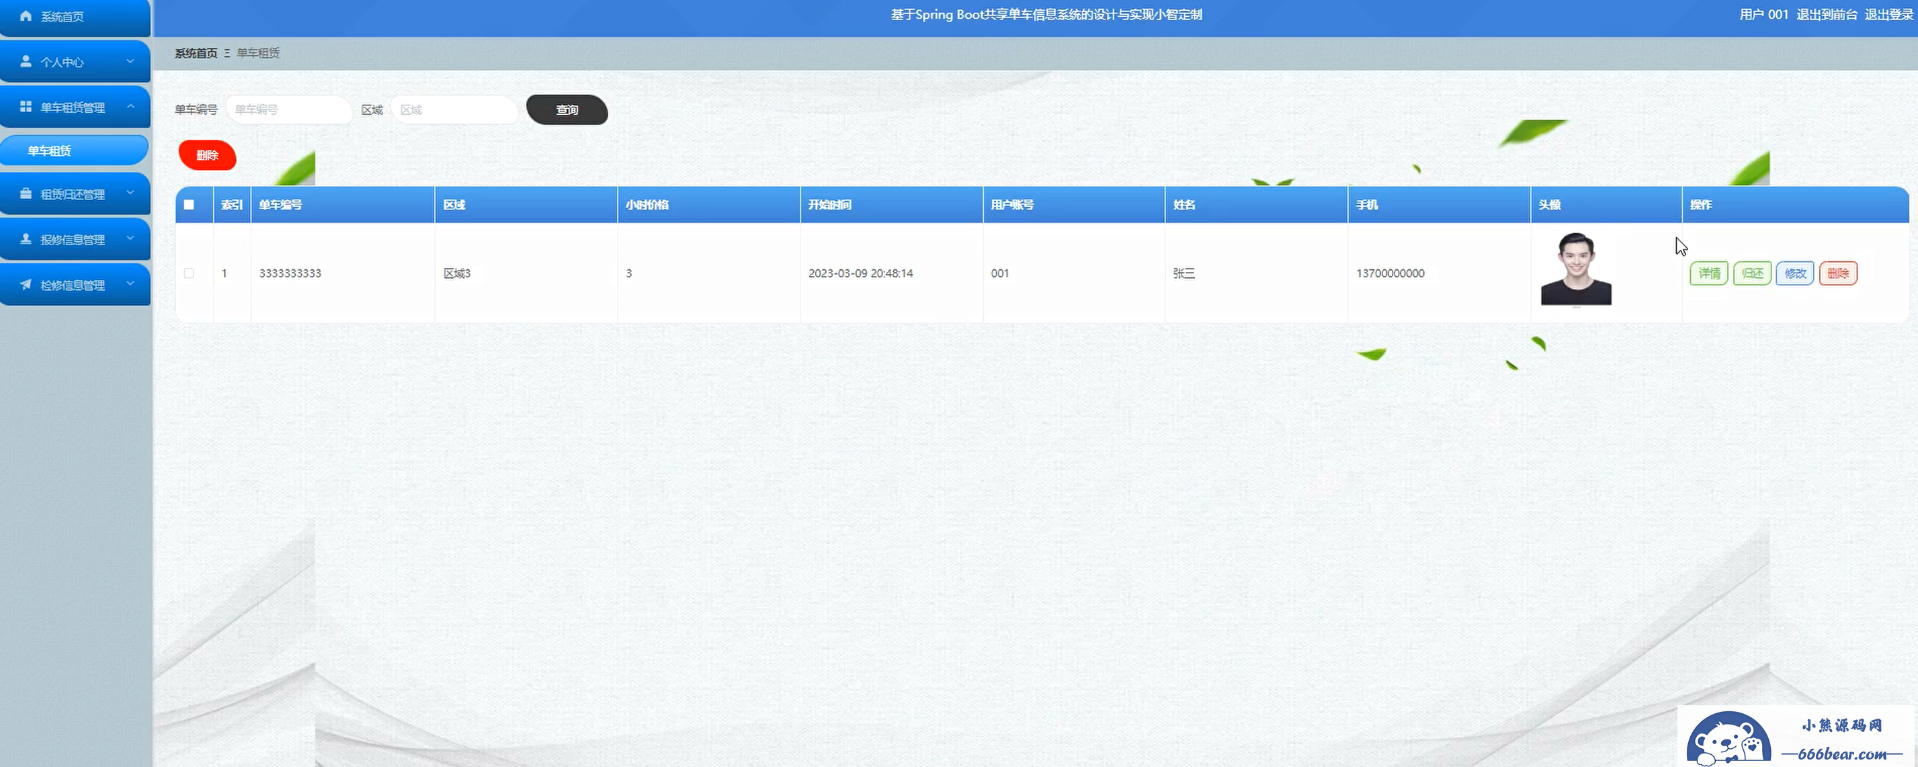The width and height of the screenshot is (1918, 767).
Task: Click the red 删除 batch delete button
Action: pos(207,154)
